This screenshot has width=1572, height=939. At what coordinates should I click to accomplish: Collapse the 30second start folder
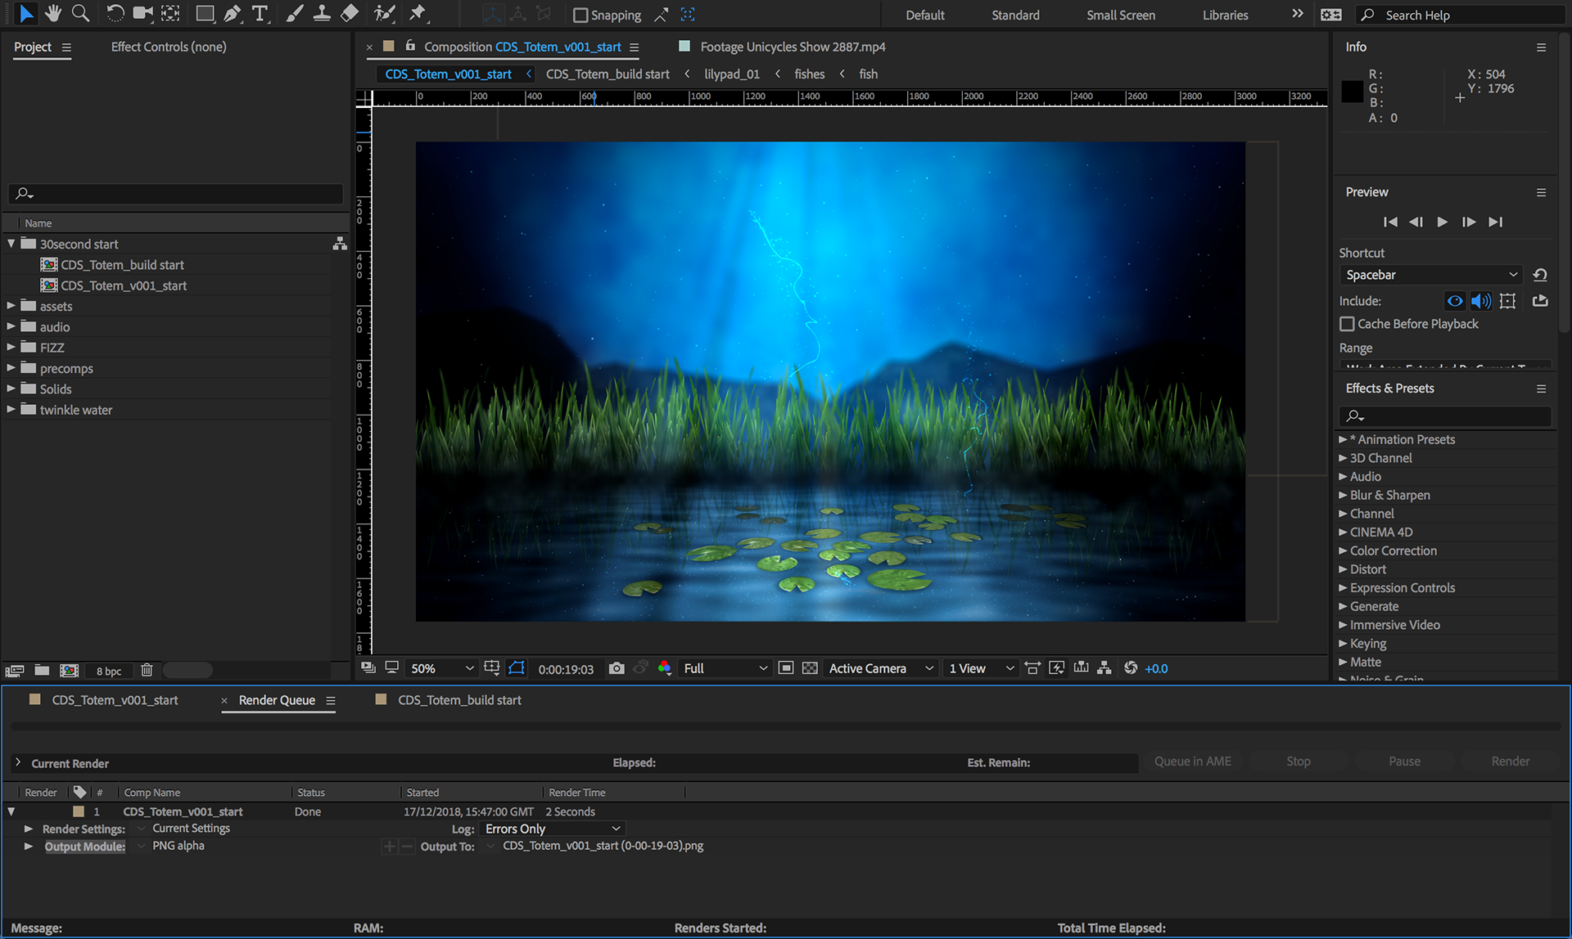[x=11, y=244]
